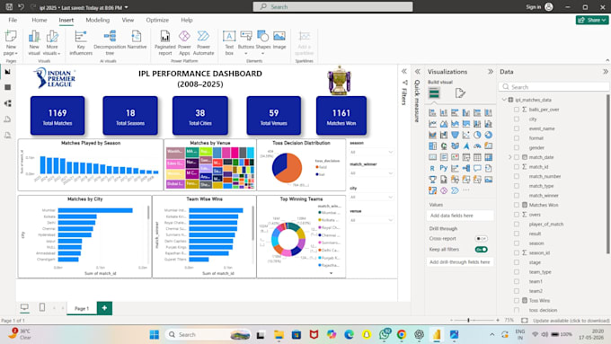Insert an Image from the ribbon
The image size is (611, 344).
tap(279, 40)
